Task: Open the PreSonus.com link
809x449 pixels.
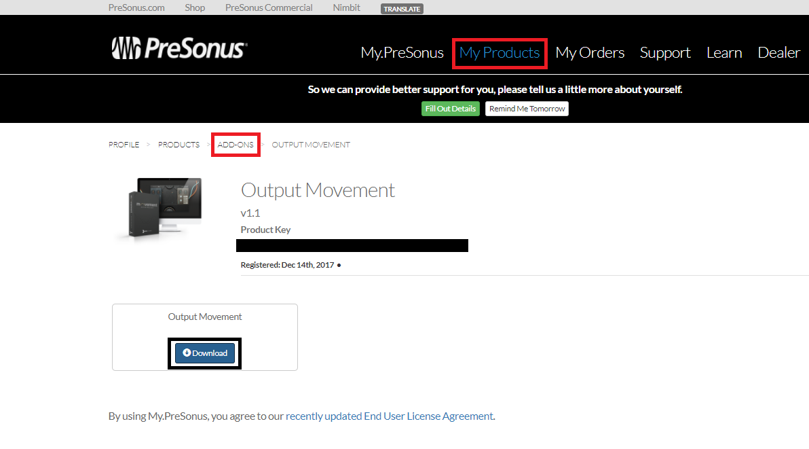Action: coord(136,7)
